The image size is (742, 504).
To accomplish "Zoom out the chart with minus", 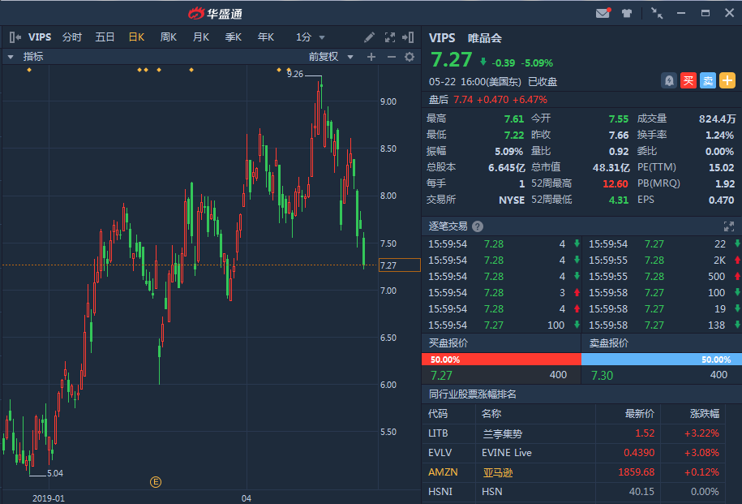I will 391,57.
